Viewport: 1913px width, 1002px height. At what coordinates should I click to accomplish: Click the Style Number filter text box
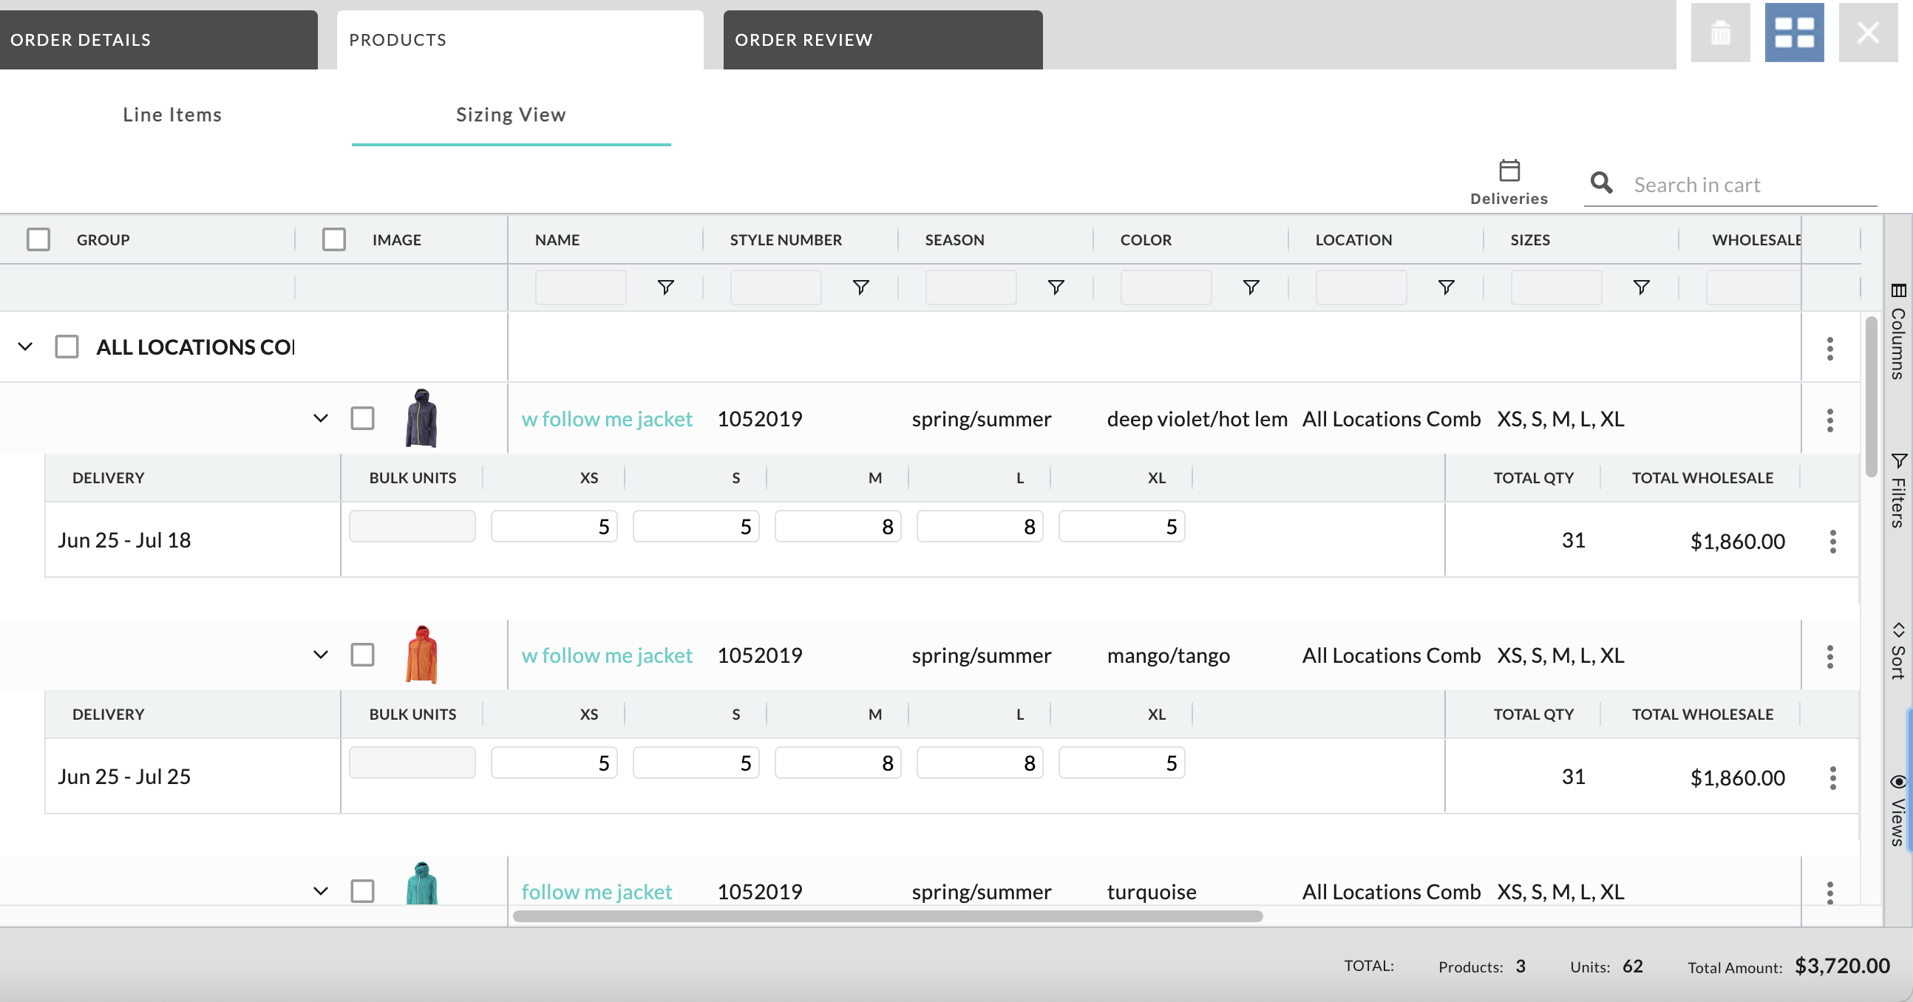point(776,287)
